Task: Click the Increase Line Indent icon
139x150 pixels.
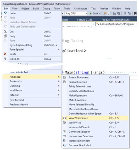Action: point(65,141)
